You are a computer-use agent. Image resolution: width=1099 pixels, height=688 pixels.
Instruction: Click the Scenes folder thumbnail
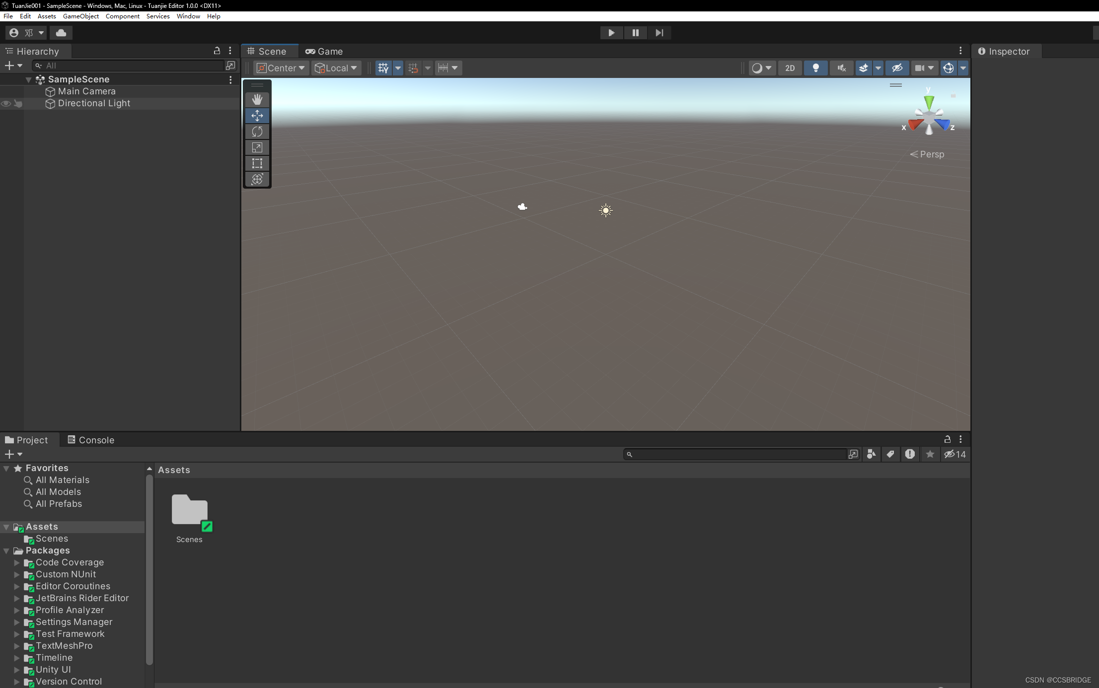[190, 511]
